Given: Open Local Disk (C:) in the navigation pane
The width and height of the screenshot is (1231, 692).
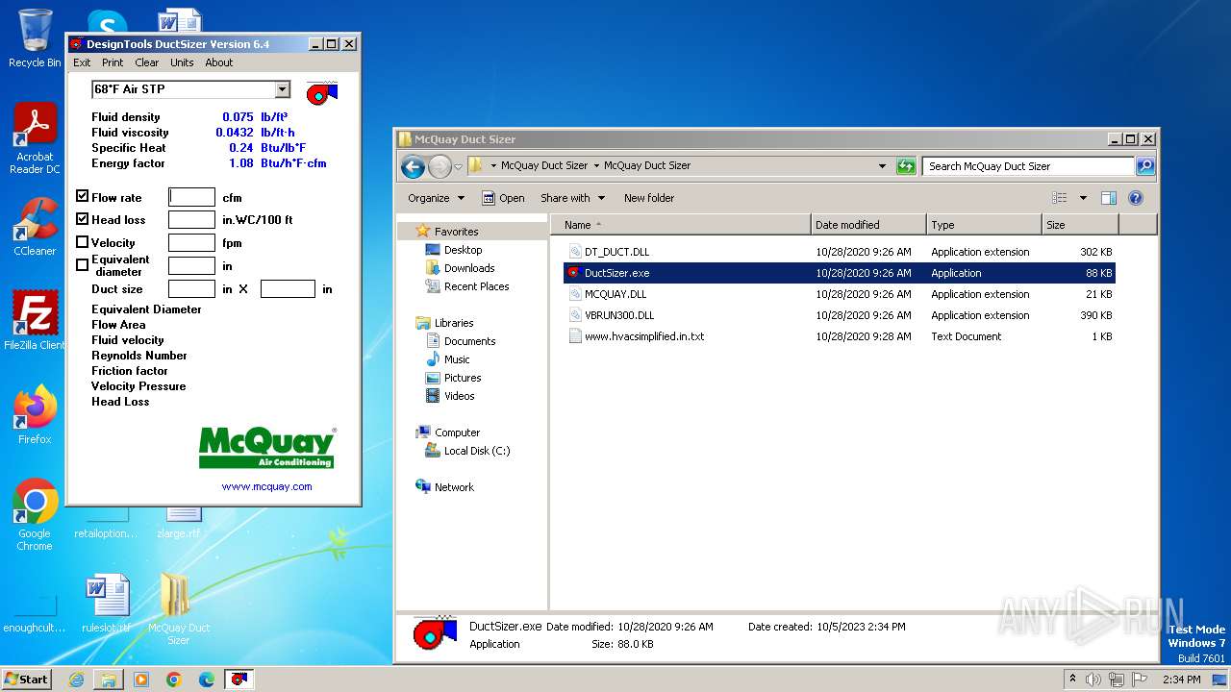Looking at the screenshot, I should pos(476,451).
